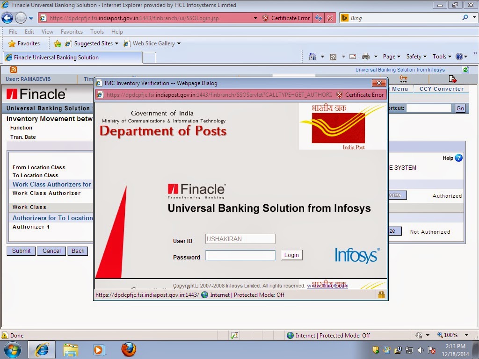Open the Home icon in the command bar

click(x=312, y=56)
